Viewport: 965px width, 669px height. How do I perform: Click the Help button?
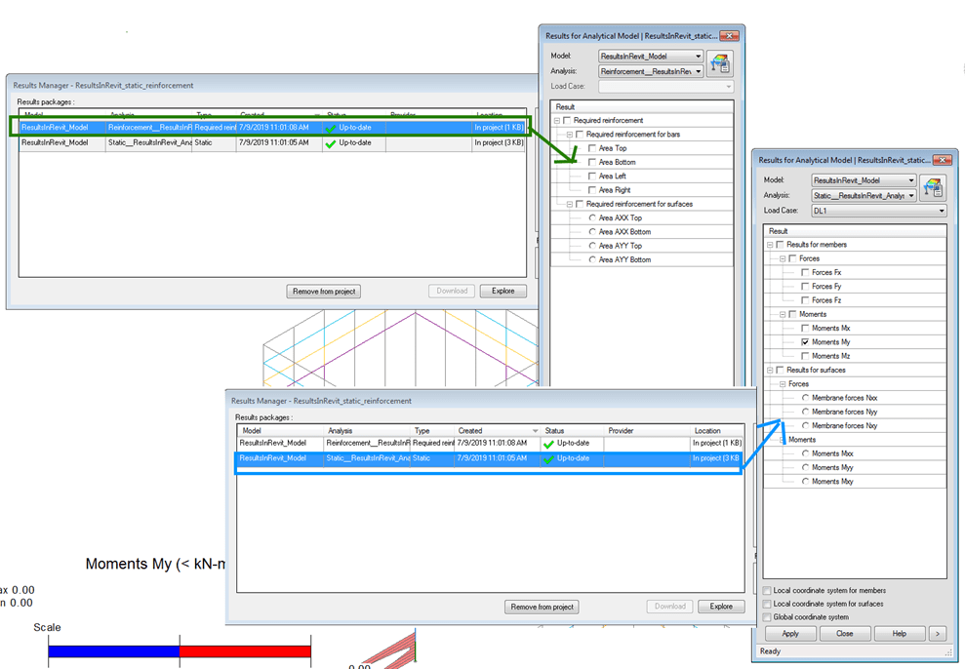[x=901, y=633]
